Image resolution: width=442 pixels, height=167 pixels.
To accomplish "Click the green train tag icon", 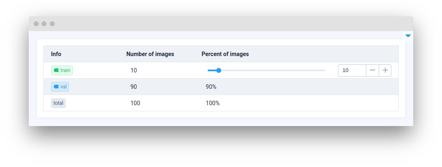I will click(x=56, y=70).
